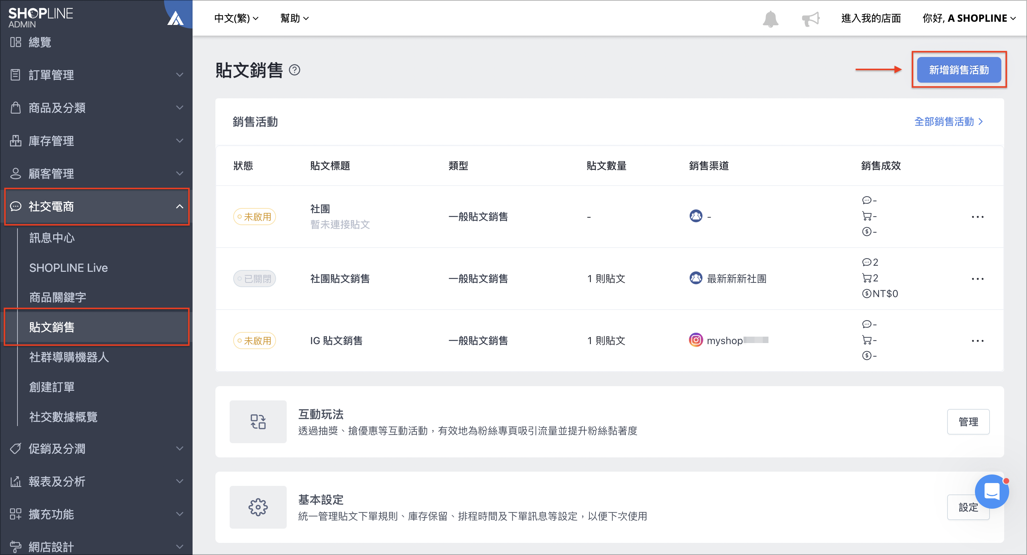Screen dimensions: 1027x555
Task: Open 創建訂單 in the sidebar
Action: click(52, 387)
